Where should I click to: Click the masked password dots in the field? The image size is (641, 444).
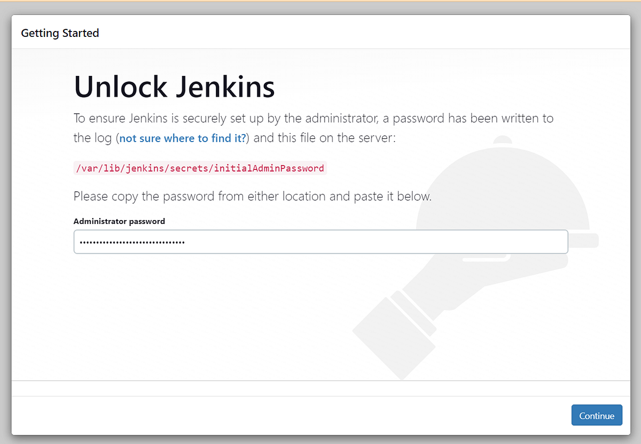131,242
